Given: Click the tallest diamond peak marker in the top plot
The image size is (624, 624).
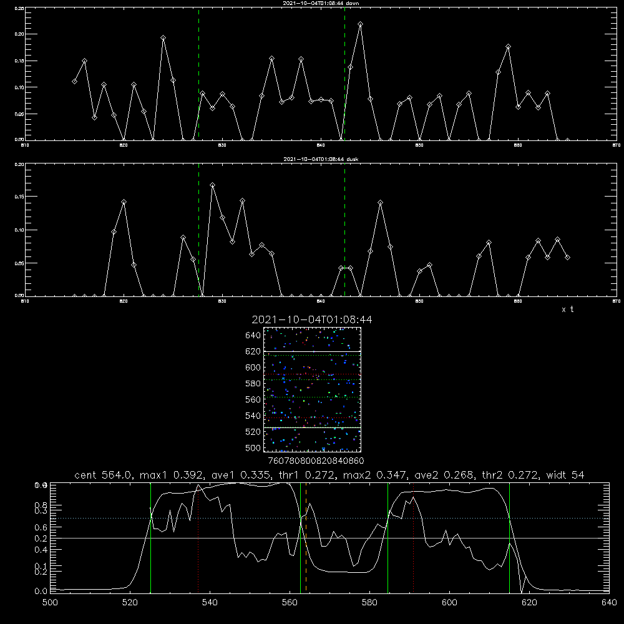Looking at the screenshot, I should [x=360, y=24].
